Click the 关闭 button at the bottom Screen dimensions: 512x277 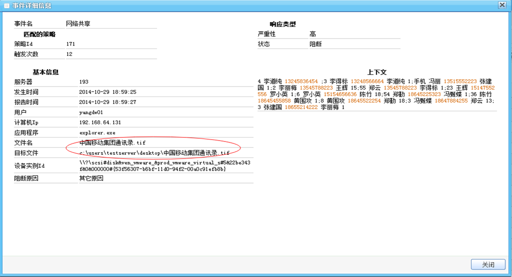[x=488, y=264]
